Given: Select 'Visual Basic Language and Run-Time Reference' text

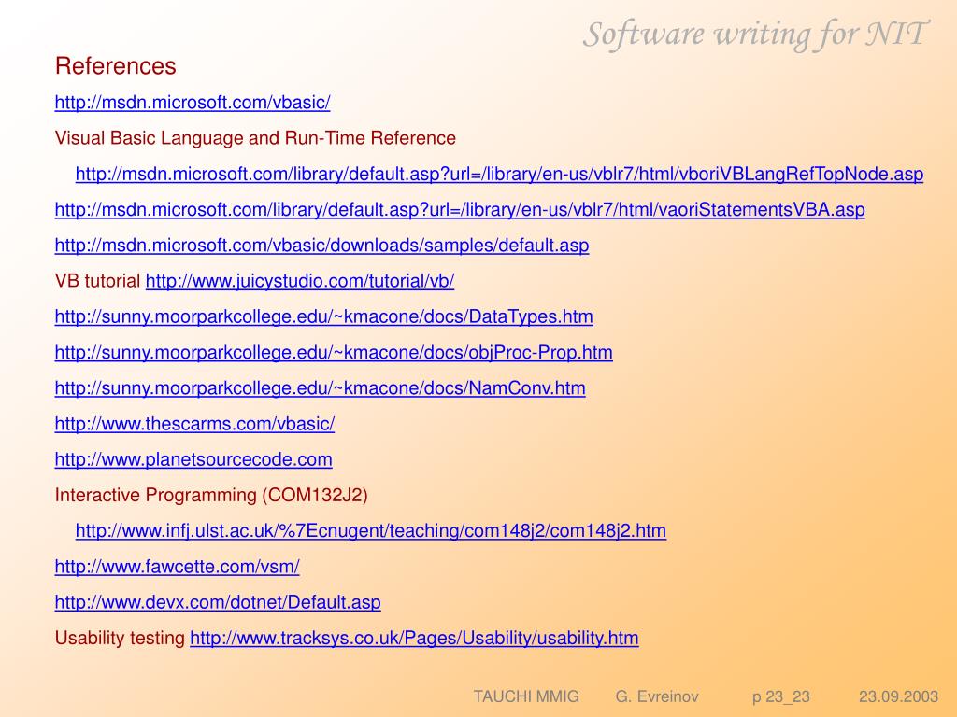Looking at the screenshot, I should [x=255, y=138].
